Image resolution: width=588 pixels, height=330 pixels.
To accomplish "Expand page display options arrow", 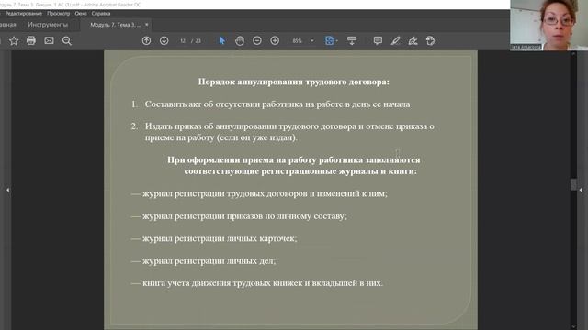I will [x=337, y=40].
